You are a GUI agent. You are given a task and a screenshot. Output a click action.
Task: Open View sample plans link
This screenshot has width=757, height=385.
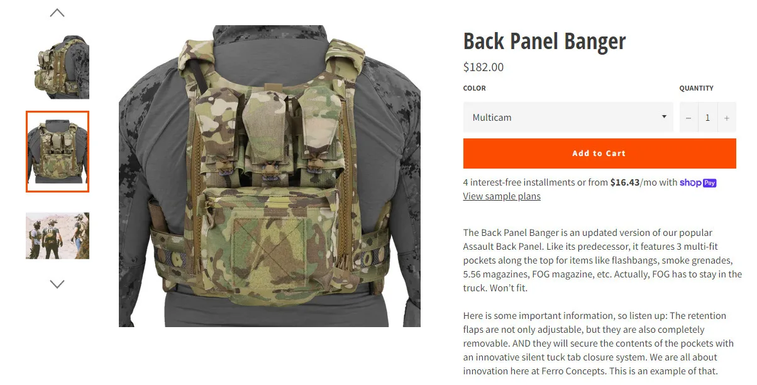pos(502,196)
